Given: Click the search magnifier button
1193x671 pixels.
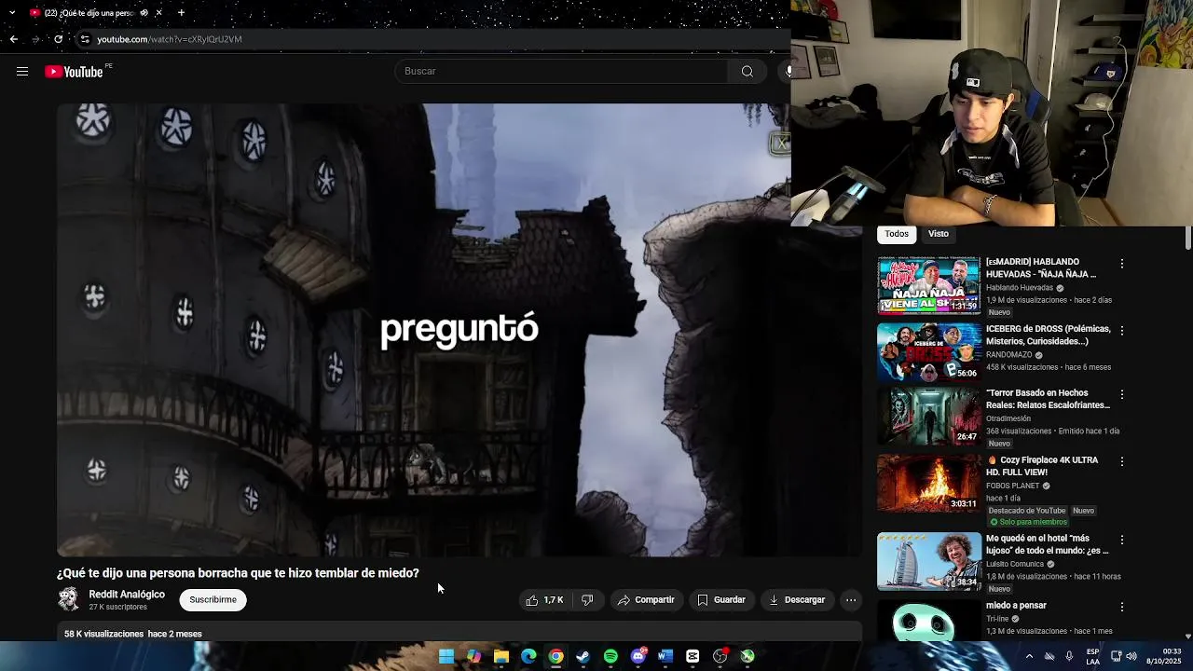Looking at the screenshot, I should (747, 72).
